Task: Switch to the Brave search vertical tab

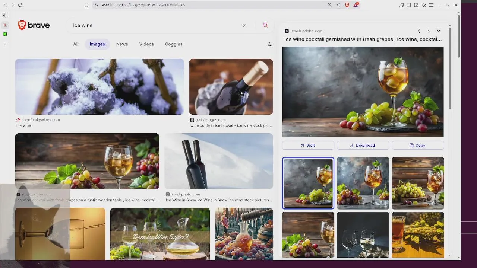Action: 5,25
